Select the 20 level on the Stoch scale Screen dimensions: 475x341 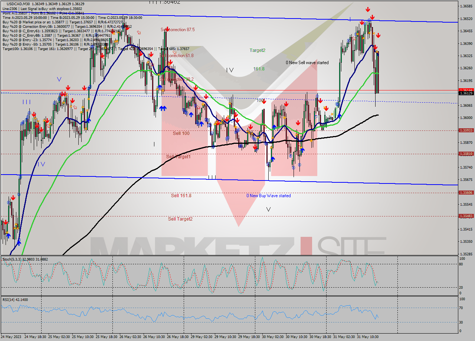pos(461,287)
